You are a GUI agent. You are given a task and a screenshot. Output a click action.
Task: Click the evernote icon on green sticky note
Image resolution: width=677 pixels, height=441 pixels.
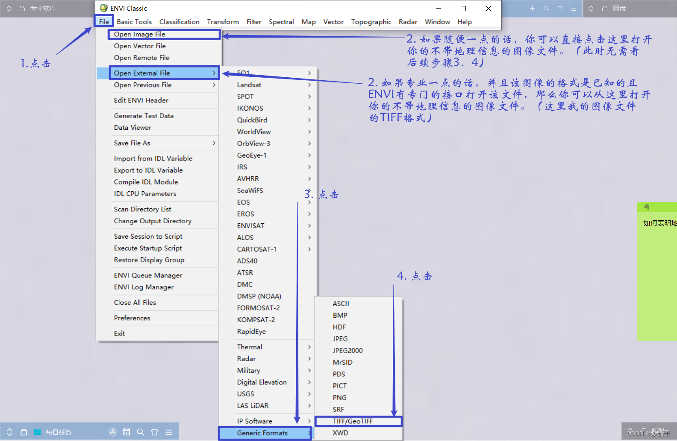[x=647, y=207]
